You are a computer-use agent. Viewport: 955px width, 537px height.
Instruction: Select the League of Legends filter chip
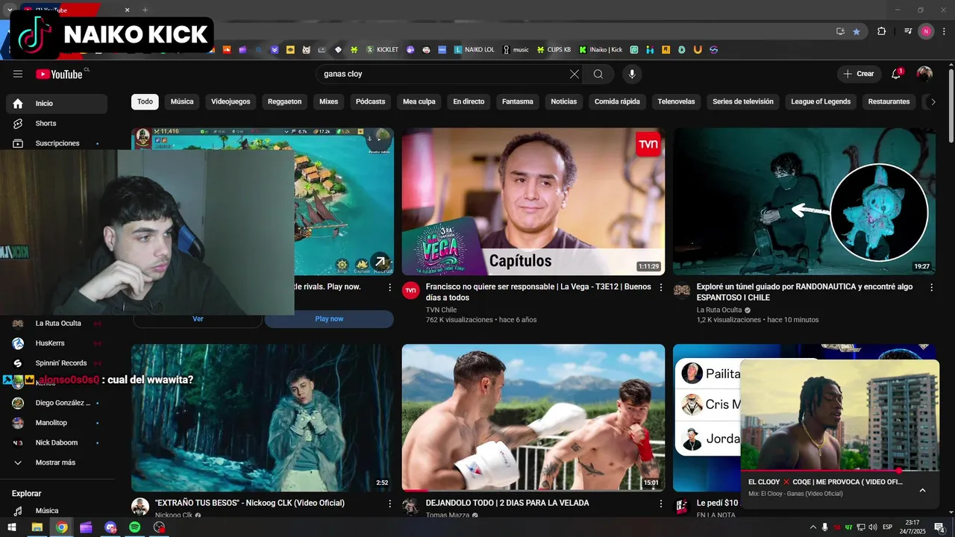[x=821, y=101]
